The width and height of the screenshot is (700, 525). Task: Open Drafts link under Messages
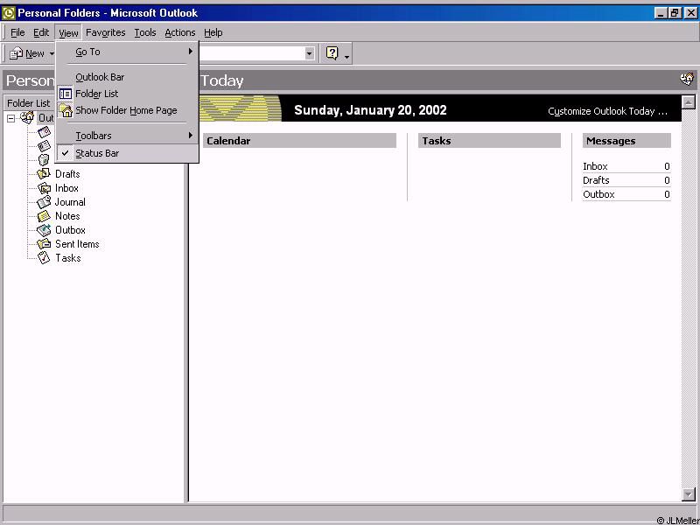(596, 180)
